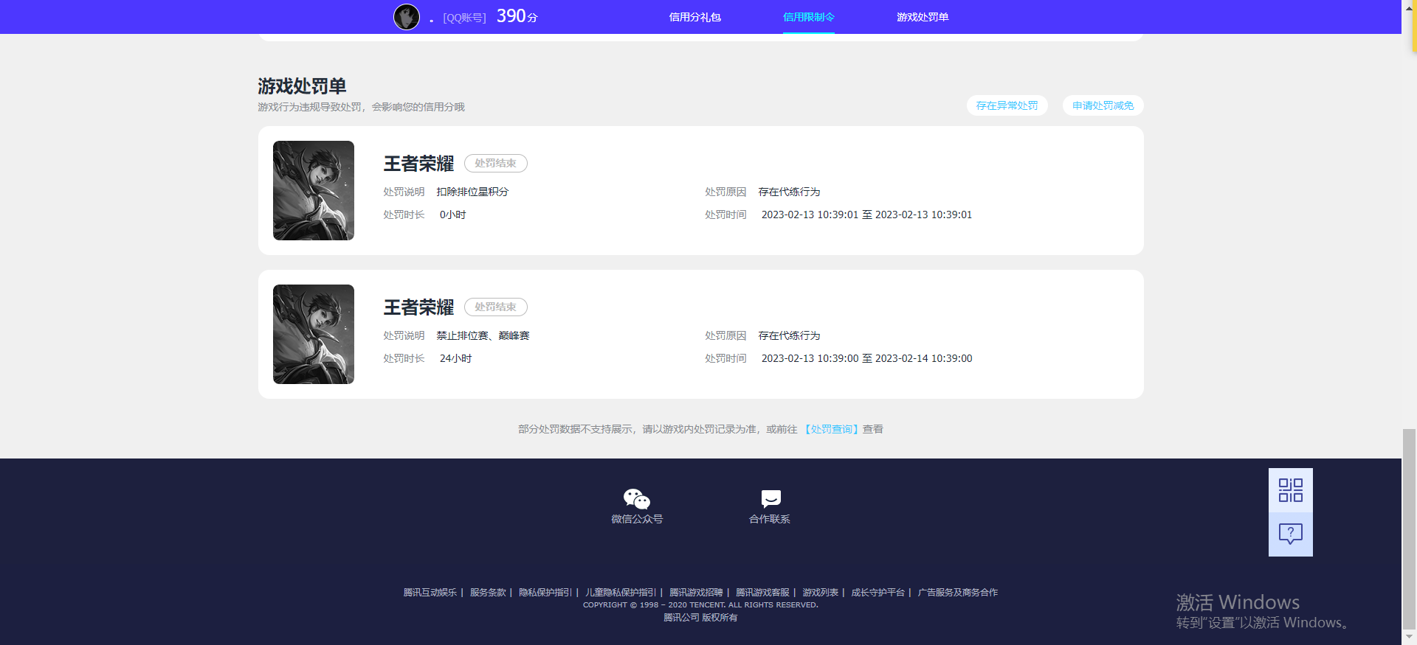This screenshot has height=645, width=1417.
Task: Switch to 游戏处罚单 tab
Action: 923,17
